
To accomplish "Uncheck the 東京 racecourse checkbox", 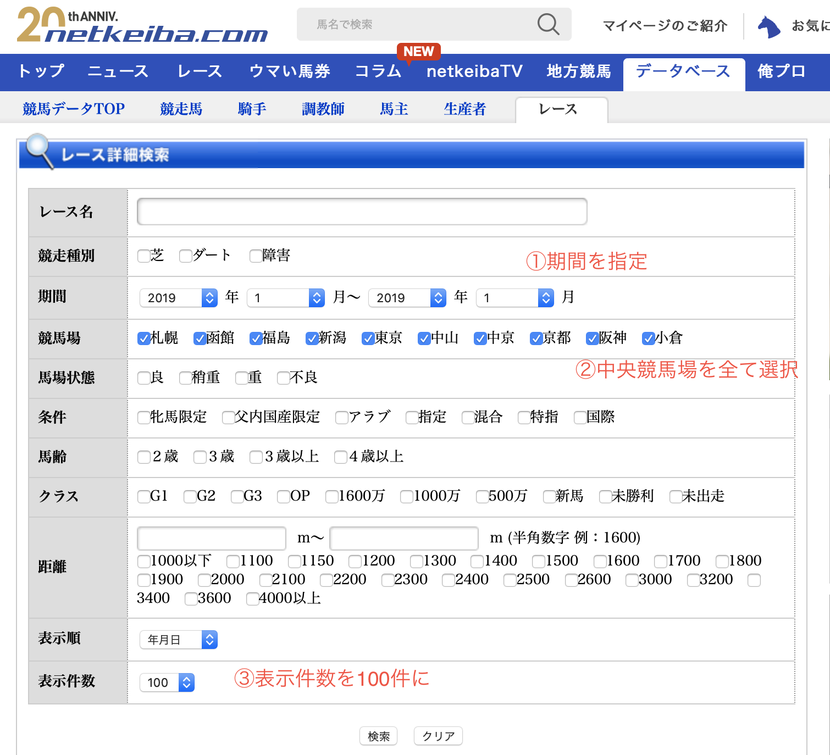I will click(x=368, y=338).
